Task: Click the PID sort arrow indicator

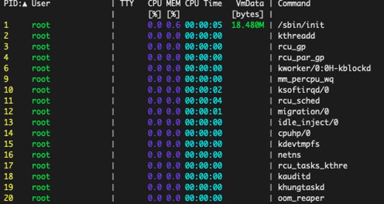Action: point(25,4)
